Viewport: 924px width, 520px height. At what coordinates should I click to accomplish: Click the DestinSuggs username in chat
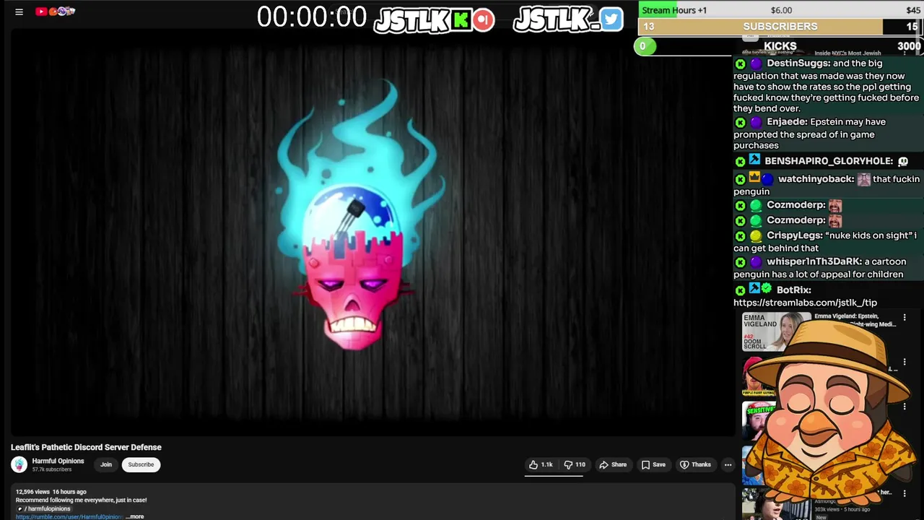(798, 63)
